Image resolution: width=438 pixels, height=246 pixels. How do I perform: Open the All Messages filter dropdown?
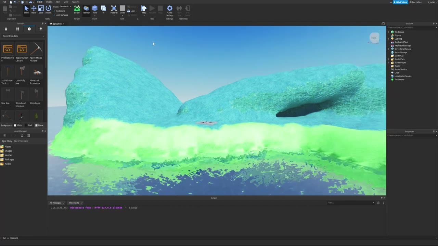(57, 203)
